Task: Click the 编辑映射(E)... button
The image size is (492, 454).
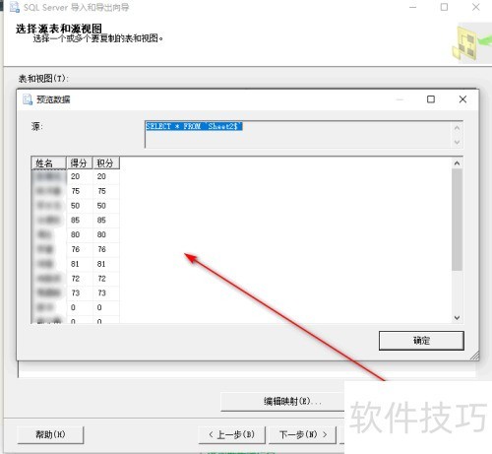Action: pos(282,401)
